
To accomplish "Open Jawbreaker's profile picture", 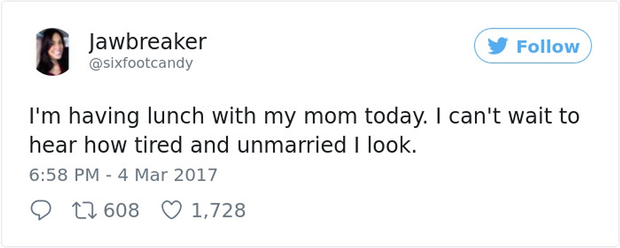I will coord(53,52).
